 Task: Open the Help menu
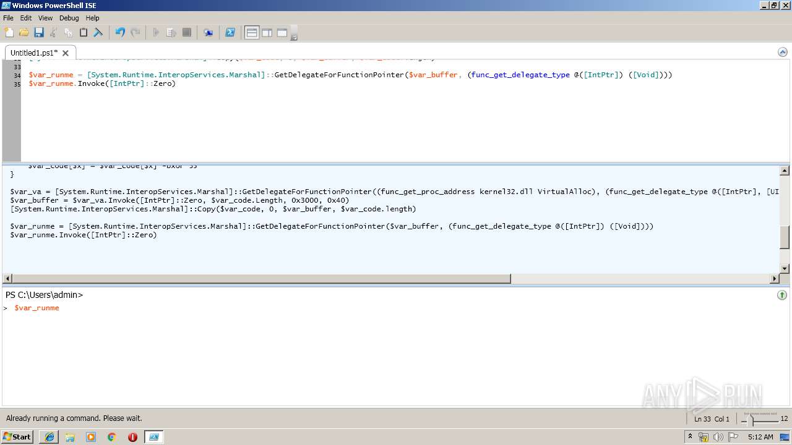(92, 18)
